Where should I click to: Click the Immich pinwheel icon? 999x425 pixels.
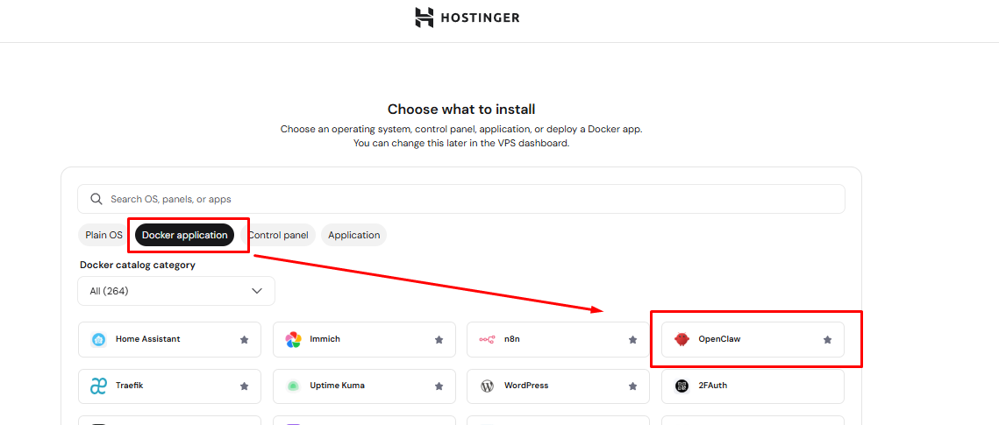(x=293, y=339)
